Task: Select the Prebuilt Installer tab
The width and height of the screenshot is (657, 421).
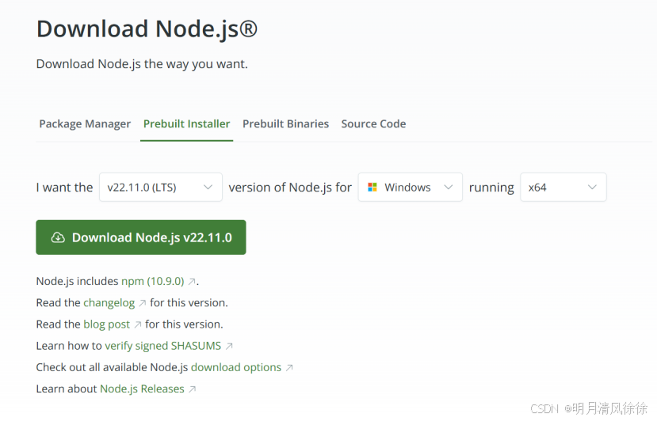Action: coord(186,124)
